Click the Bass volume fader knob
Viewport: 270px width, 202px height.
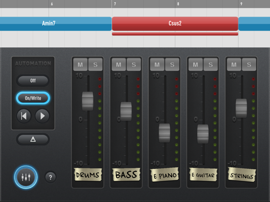pos(126,111)
